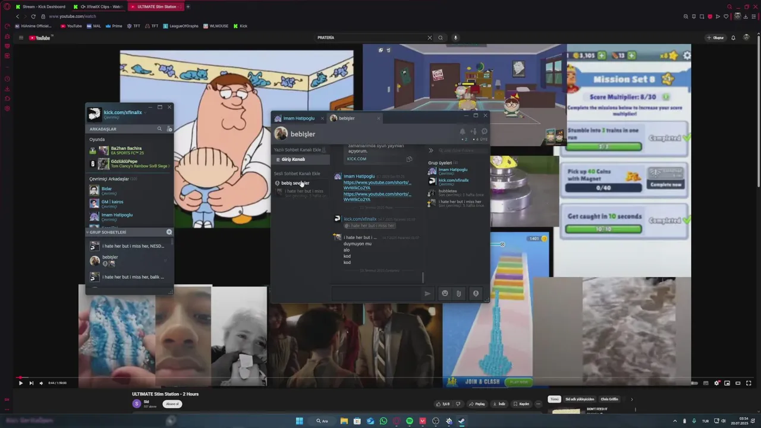Reload the page
Image resolution: width=761 pixels, height=428 pixels.
(33, 17)
